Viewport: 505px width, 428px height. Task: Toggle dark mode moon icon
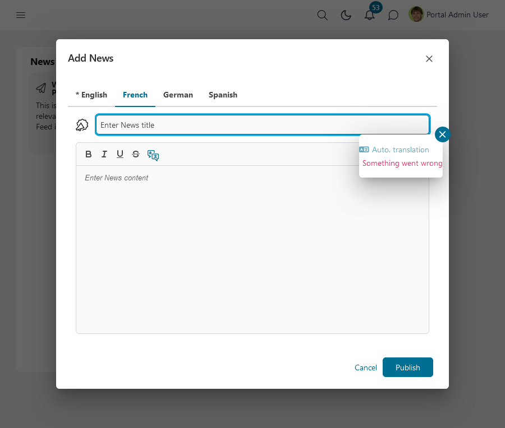346,15
